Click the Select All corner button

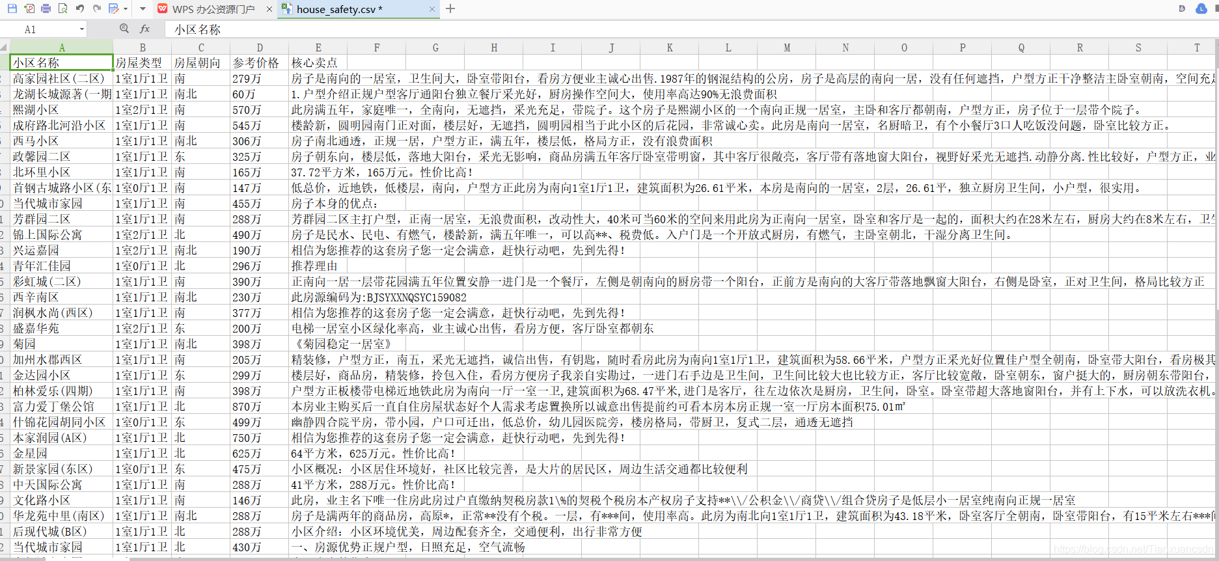pyautogui.click(x=4, y=48)
